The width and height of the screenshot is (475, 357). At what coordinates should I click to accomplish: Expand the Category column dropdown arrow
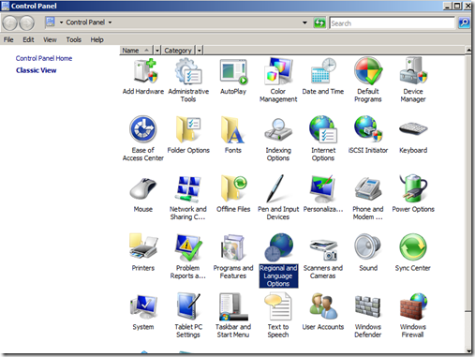(x=200, y=51)
